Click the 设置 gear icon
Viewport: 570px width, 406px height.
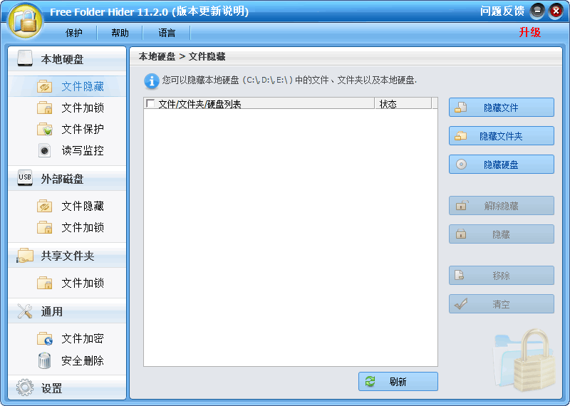pyautogui.click(x=25, y=387)
